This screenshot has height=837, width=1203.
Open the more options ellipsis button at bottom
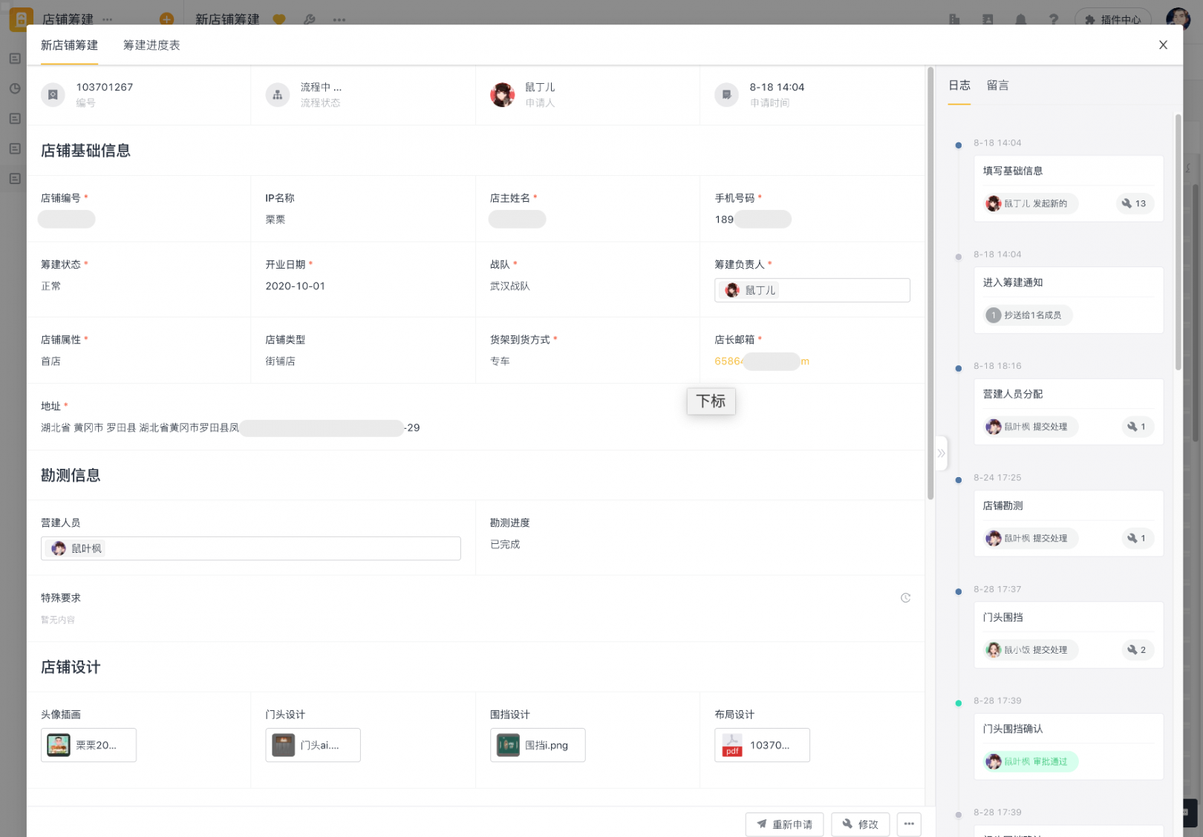[909, 824]
